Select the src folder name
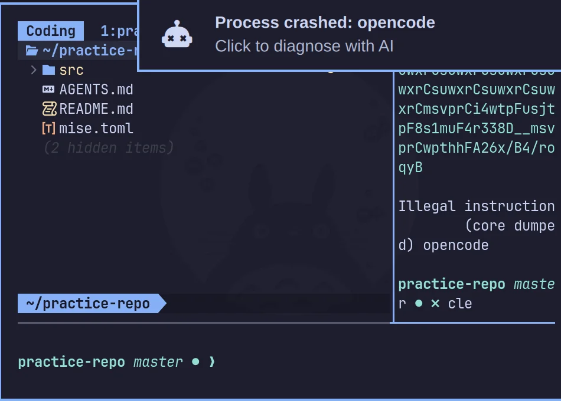 [x=71, y=70]
